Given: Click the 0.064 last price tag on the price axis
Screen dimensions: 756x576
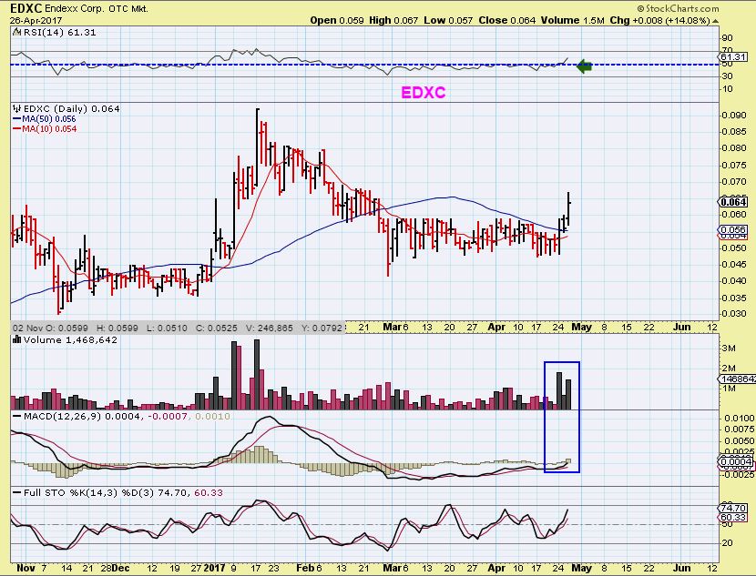Looking at the screenshot, I should tap(733, 202).
